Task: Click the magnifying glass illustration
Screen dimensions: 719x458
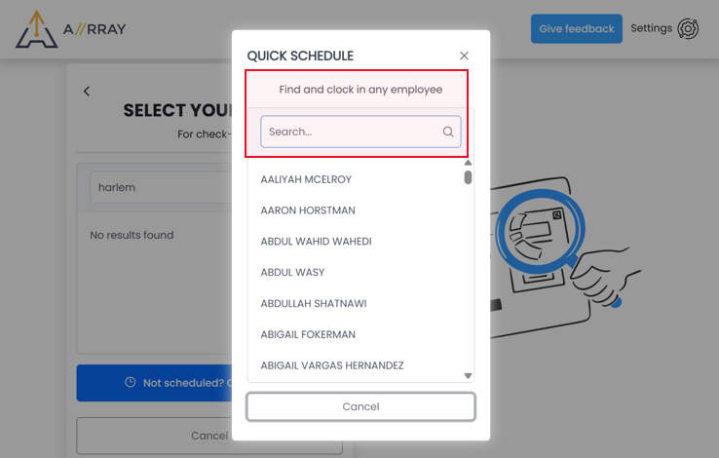Action: (540, 232)
